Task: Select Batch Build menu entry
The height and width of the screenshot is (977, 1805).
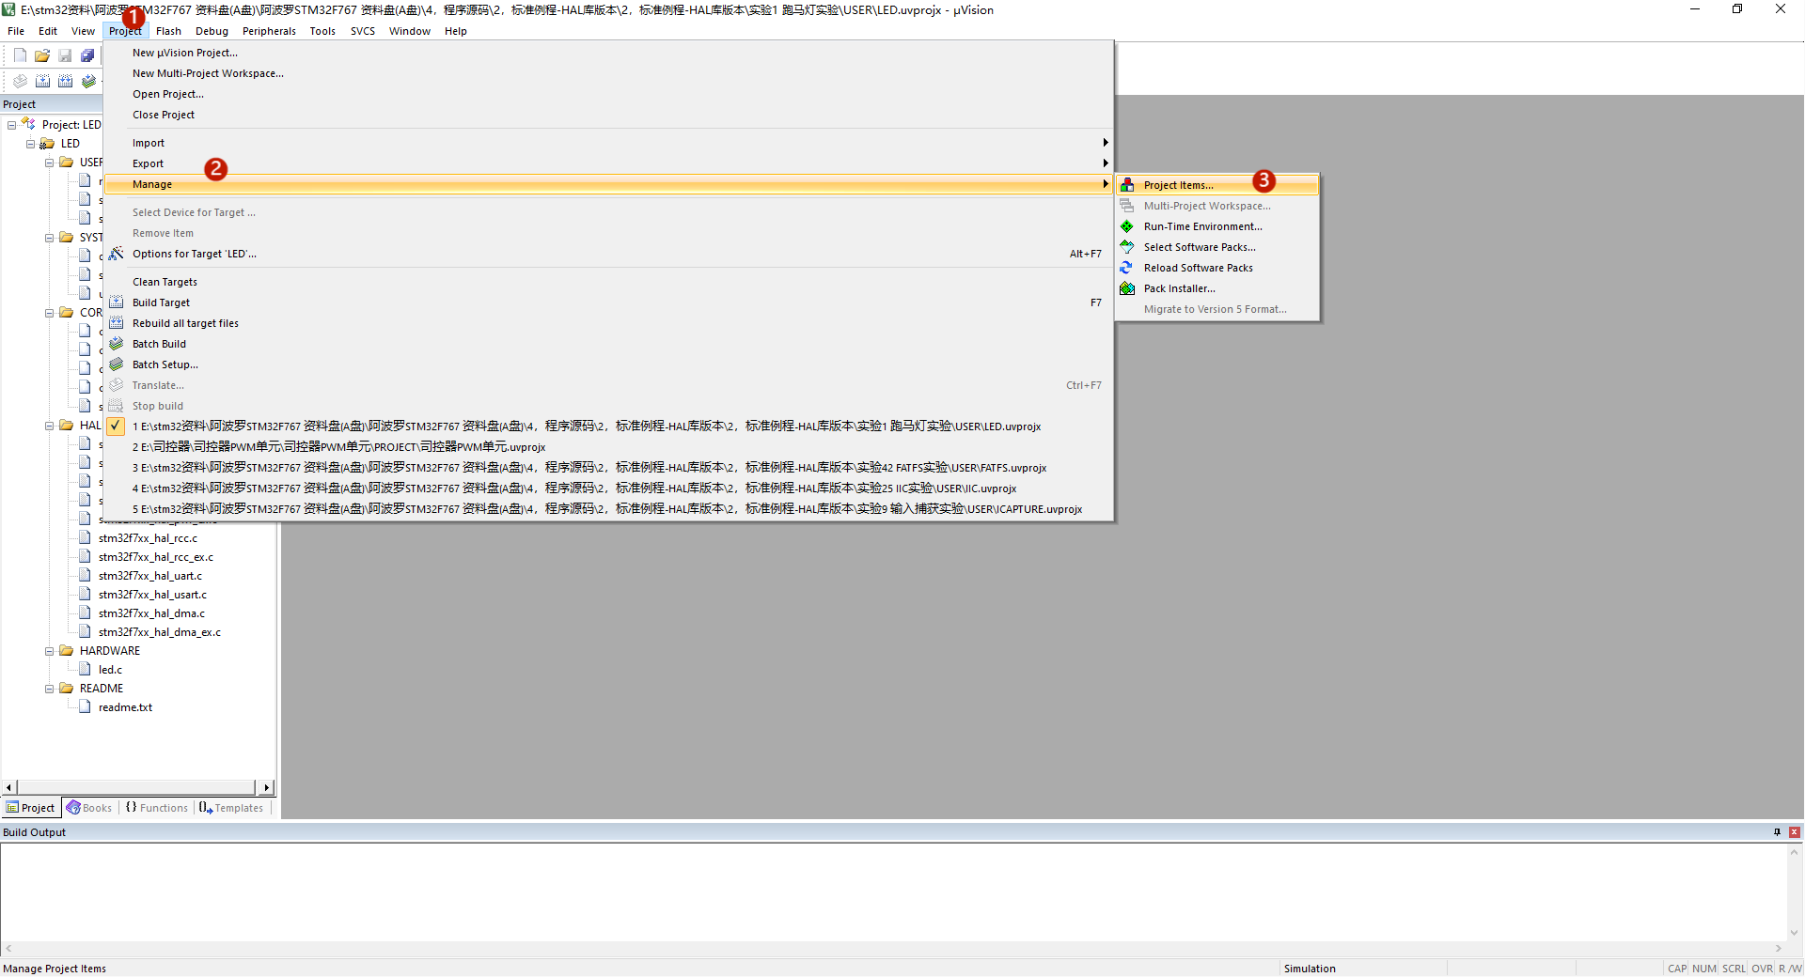Action: tap(608, 344)
